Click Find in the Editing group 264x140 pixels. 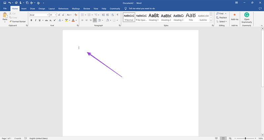click(x=220, y=14)
